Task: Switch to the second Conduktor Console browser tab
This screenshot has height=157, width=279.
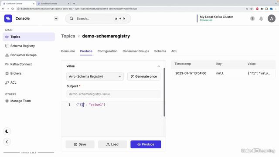Action: (x=54, y=3)
